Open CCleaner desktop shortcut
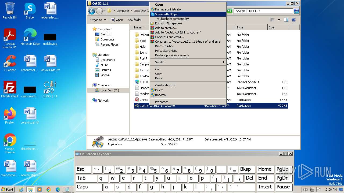Viewport: 344px width, 193px height. [x=10, y=63]
